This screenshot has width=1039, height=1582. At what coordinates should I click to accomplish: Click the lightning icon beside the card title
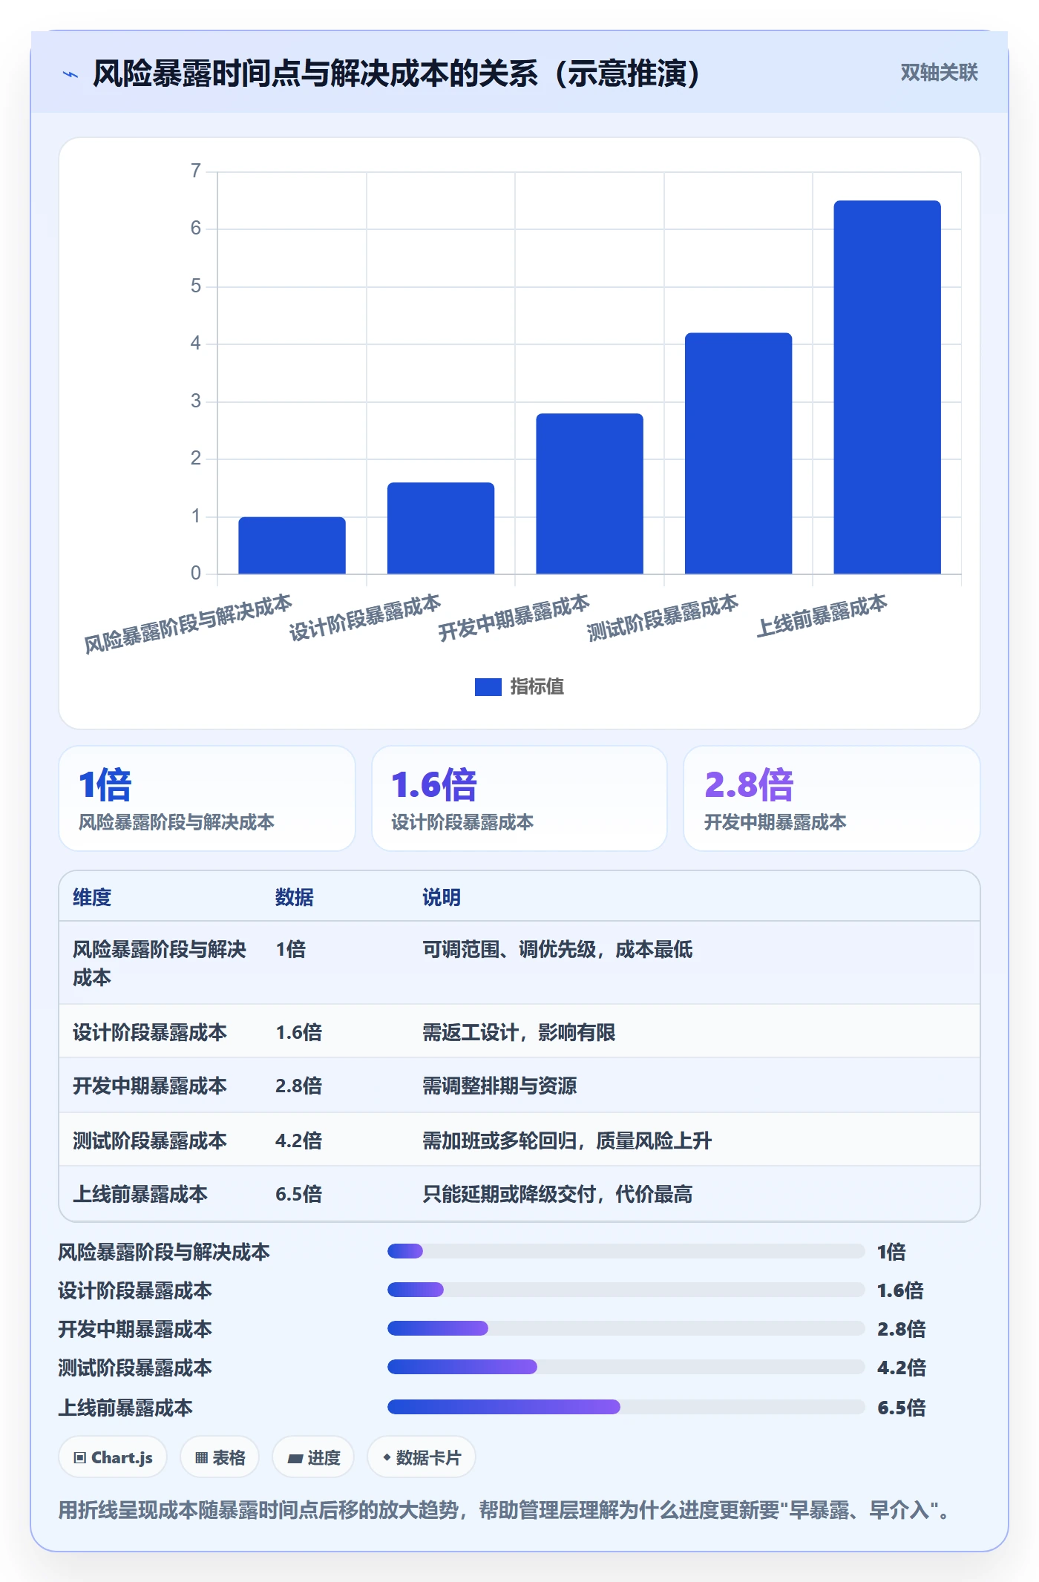71,74
